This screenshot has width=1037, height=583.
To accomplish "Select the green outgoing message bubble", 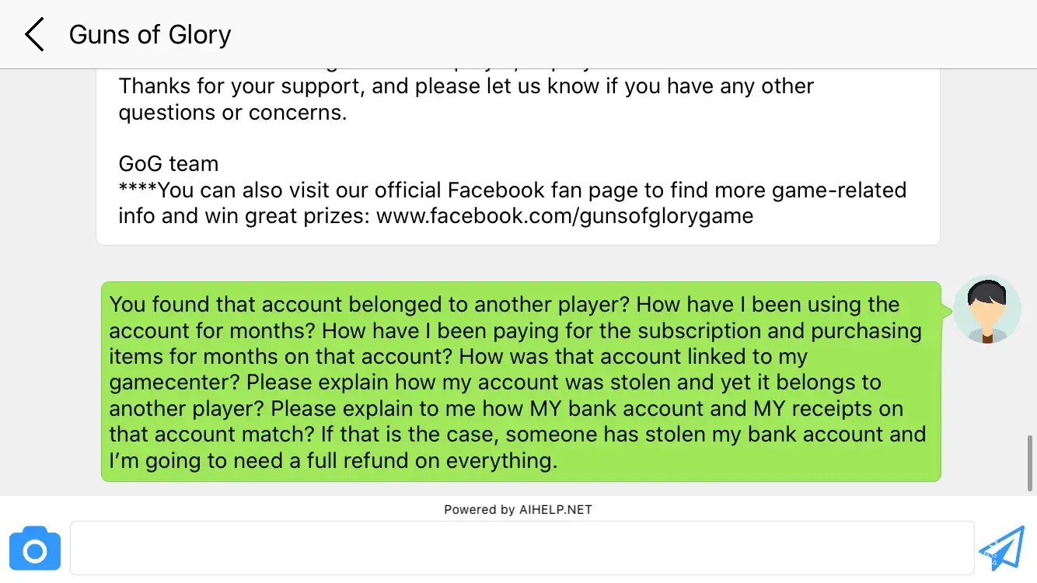I will pyautogui.click(x=521, y=381).
